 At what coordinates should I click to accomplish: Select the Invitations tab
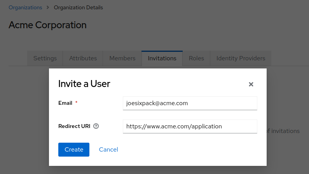click(162, 58)
